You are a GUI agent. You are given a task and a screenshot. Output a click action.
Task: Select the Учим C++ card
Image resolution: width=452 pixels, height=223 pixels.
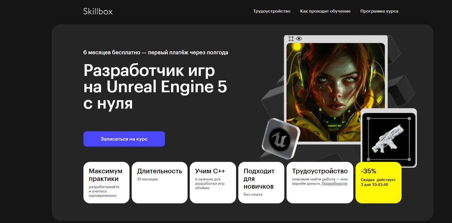pyautogui.click(x=213, y=183)
